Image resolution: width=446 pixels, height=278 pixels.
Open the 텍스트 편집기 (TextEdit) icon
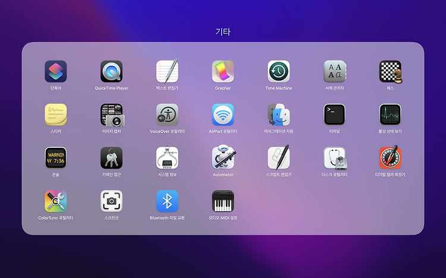pos(167,71)
